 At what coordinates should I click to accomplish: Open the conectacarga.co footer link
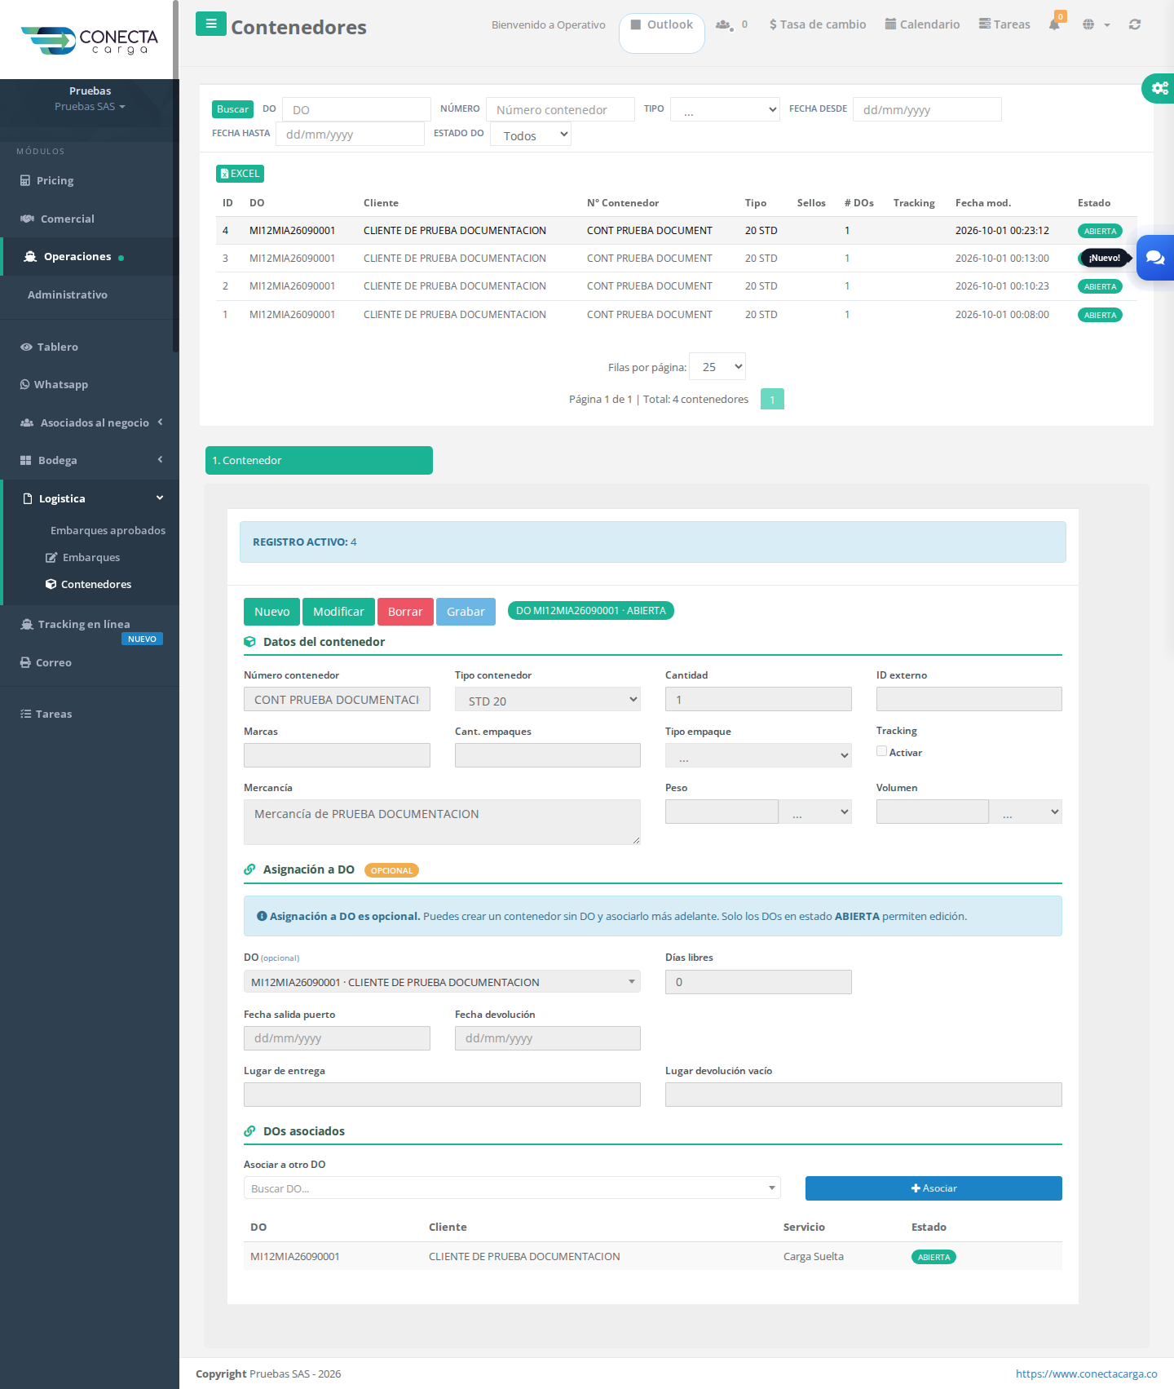1086,1374
